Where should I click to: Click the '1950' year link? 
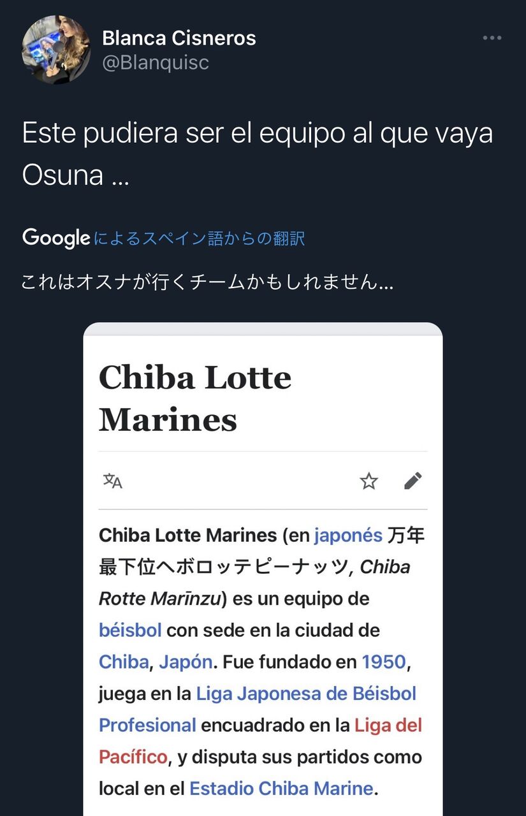(384, 662)
